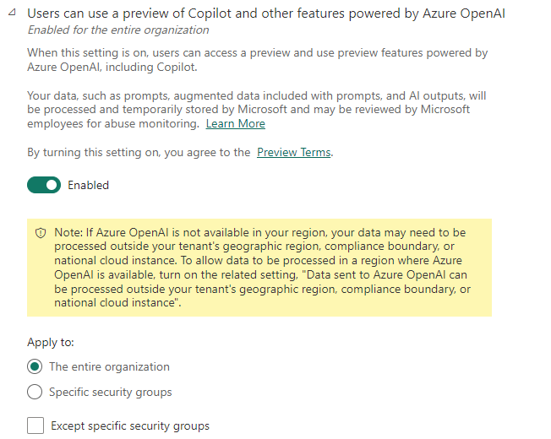Click the 'When this setting is on' paragraph
The width and height of the screenshot is (551, 439).
pyautogui.click(x=258, y=60)
